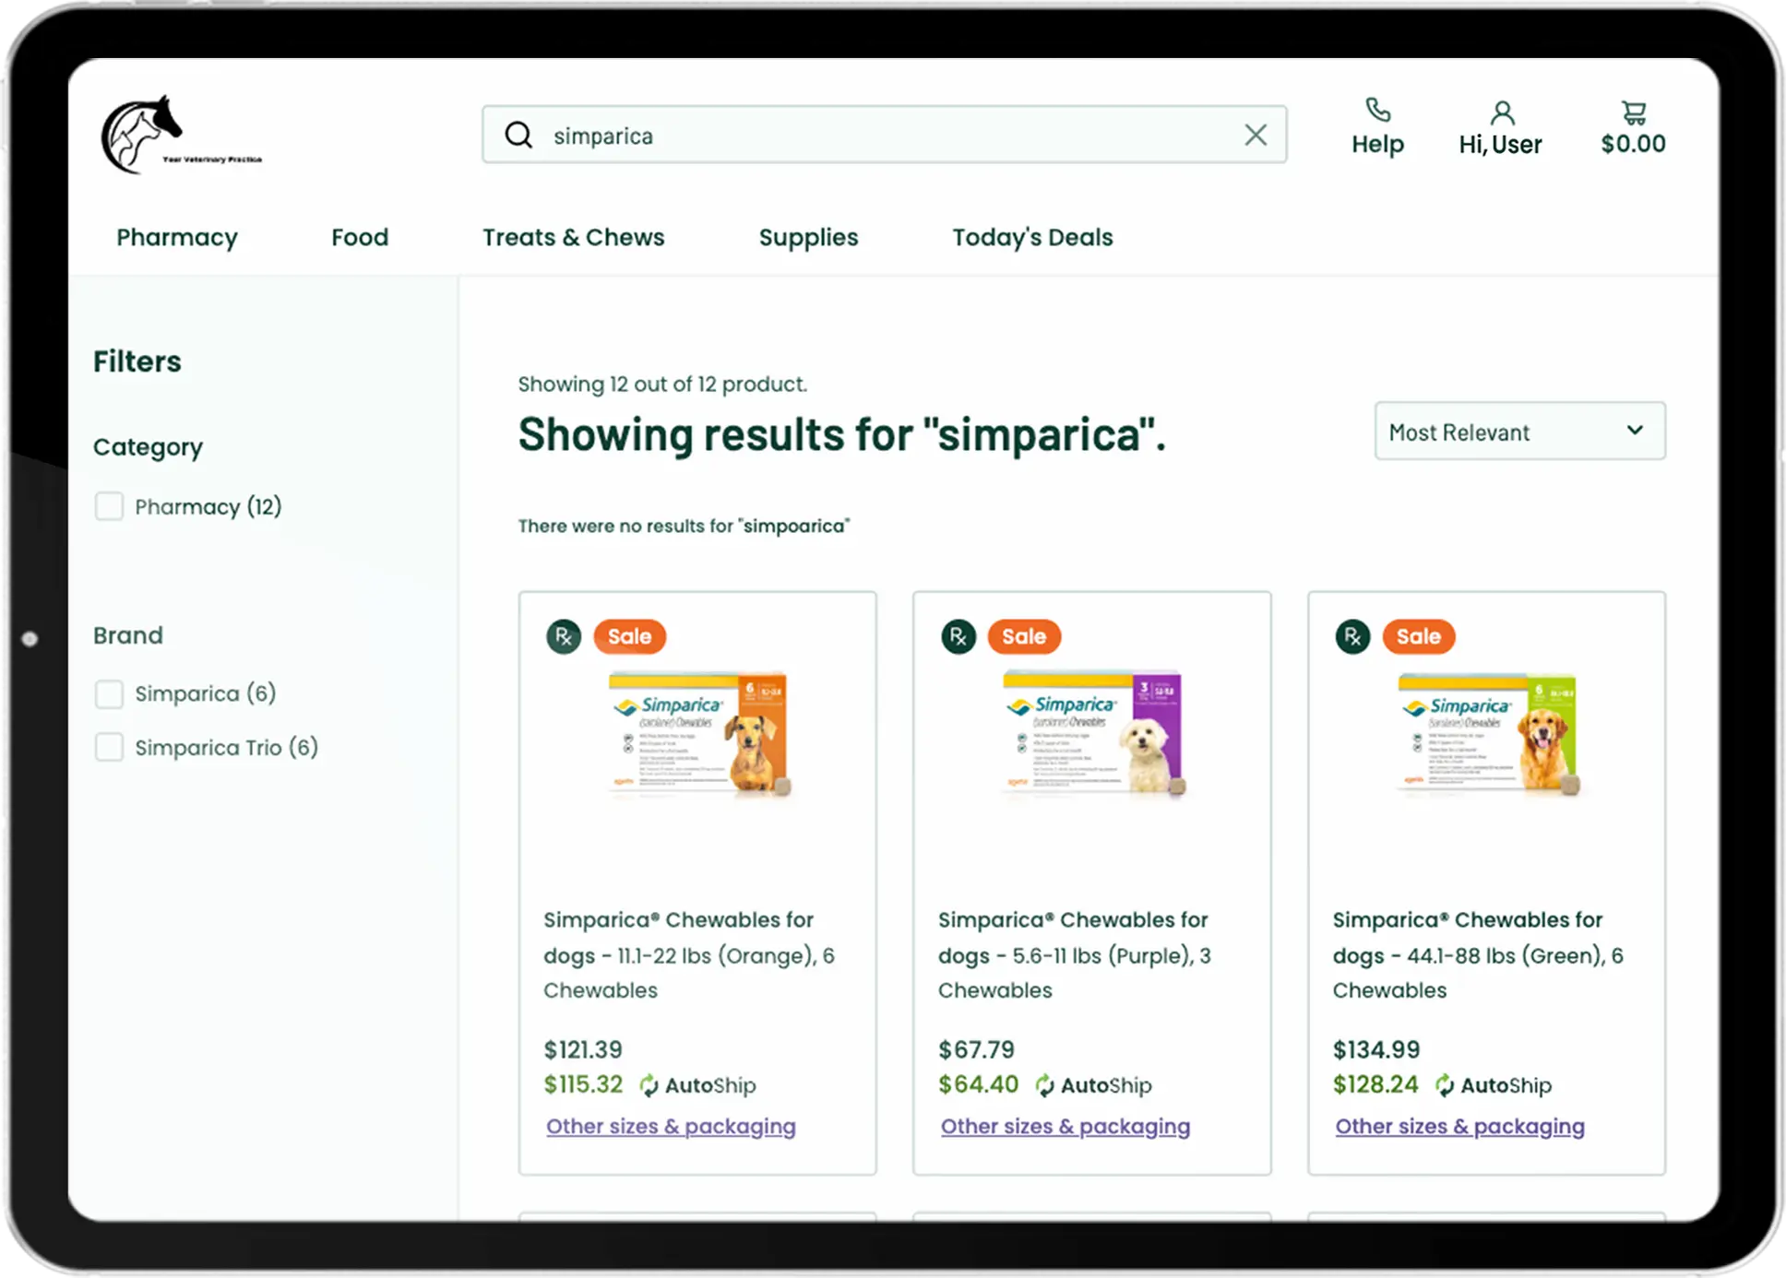Open Simparica 11.1-22 lbs (Orange) product title
Screen dimensions: 1786x1278
(689, 954)
